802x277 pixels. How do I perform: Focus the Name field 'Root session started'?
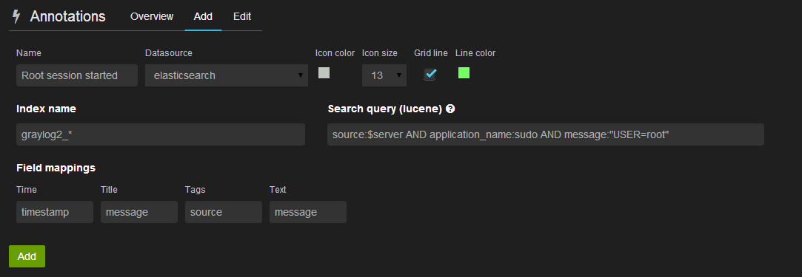77,75
